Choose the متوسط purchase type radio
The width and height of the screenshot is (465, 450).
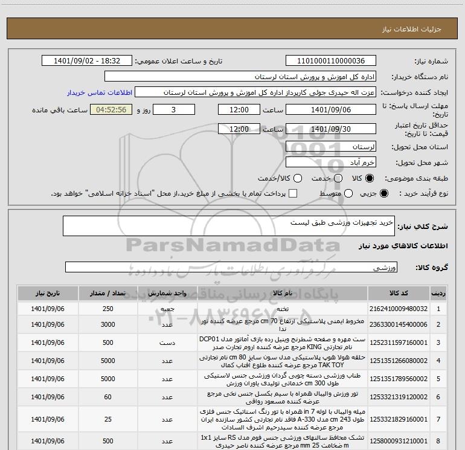(348, 193)
